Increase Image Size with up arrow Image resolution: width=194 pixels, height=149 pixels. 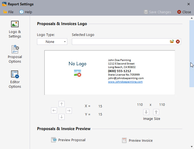click(156, 112)
